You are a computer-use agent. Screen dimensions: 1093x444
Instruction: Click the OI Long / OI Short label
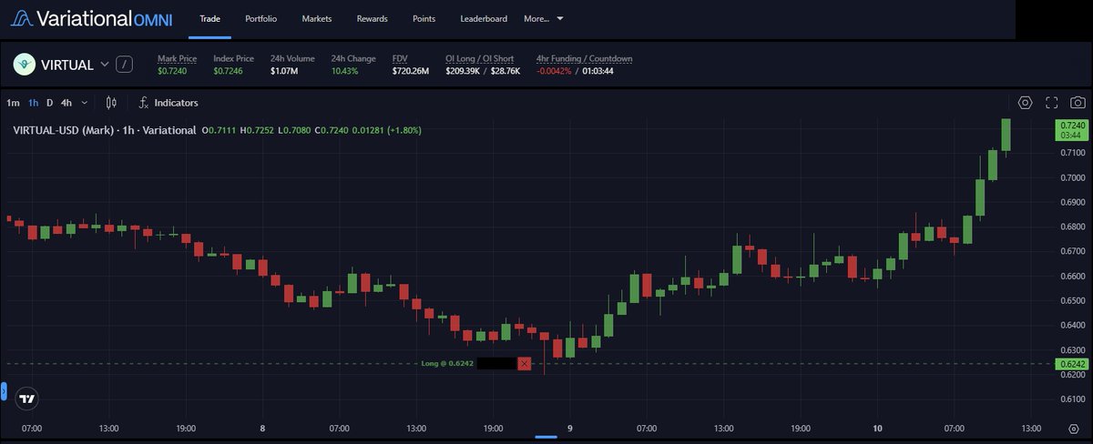(x=479, y=58)
